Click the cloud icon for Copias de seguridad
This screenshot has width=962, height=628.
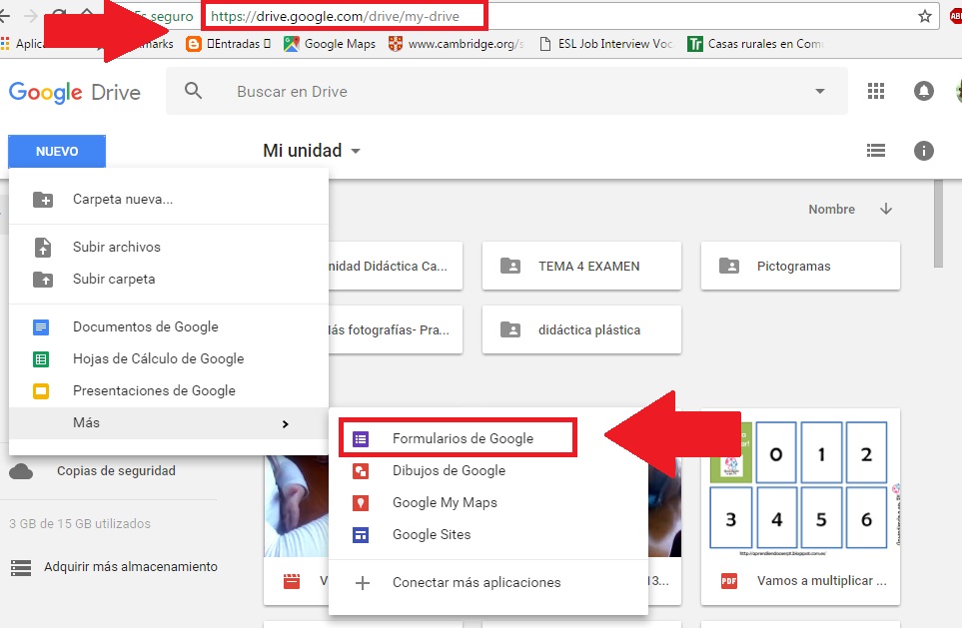[x=21, y=471]
